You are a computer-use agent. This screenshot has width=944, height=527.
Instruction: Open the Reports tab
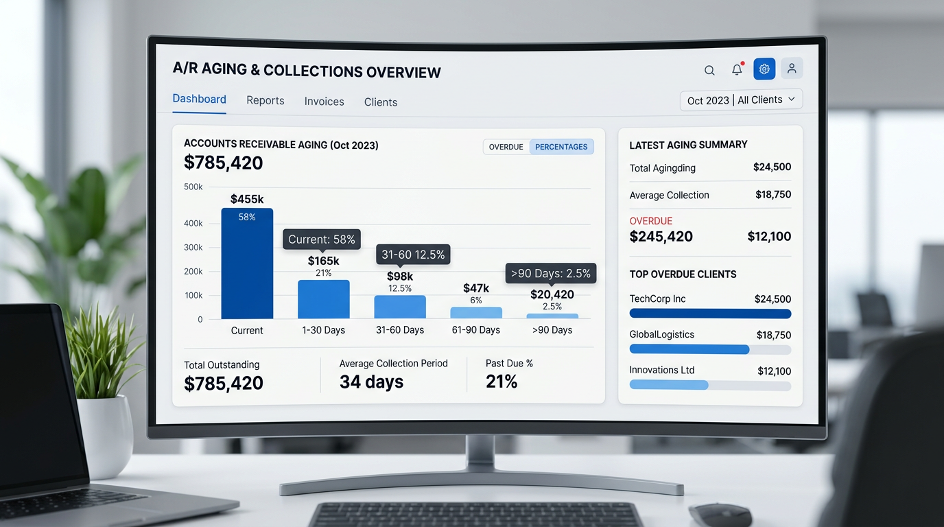tap(265, 101)
